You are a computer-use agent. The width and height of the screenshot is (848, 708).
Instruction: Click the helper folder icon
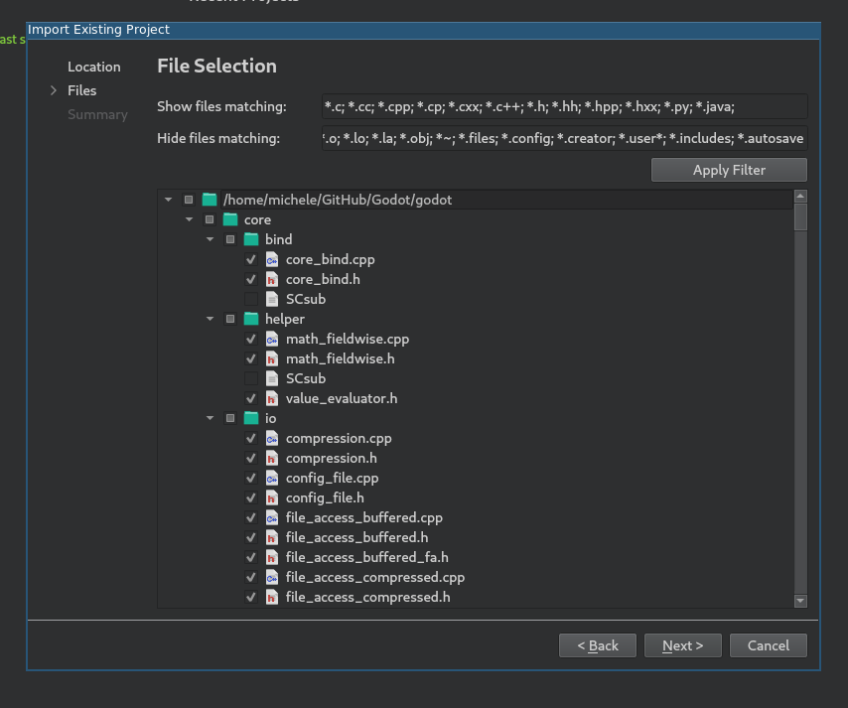click(x=251, y=319)
